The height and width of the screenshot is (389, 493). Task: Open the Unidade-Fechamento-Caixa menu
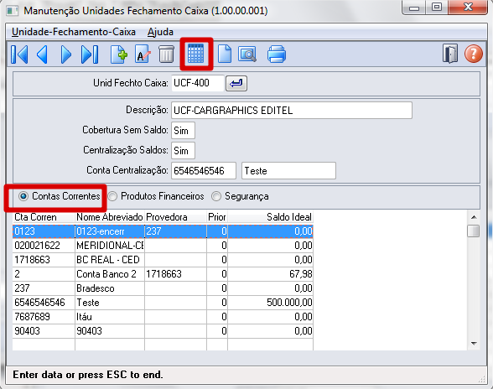[74, 32]
